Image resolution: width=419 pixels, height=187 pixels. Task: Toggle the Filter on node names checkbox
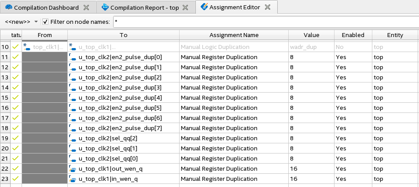[45, 22]
